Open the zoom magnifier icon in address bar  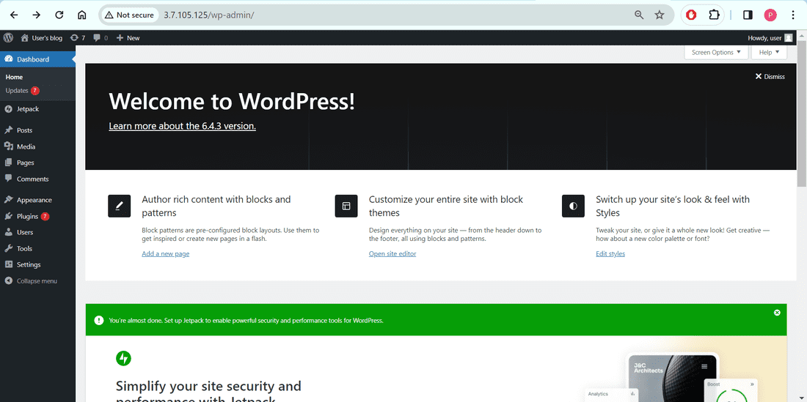(x=639, y=15)
